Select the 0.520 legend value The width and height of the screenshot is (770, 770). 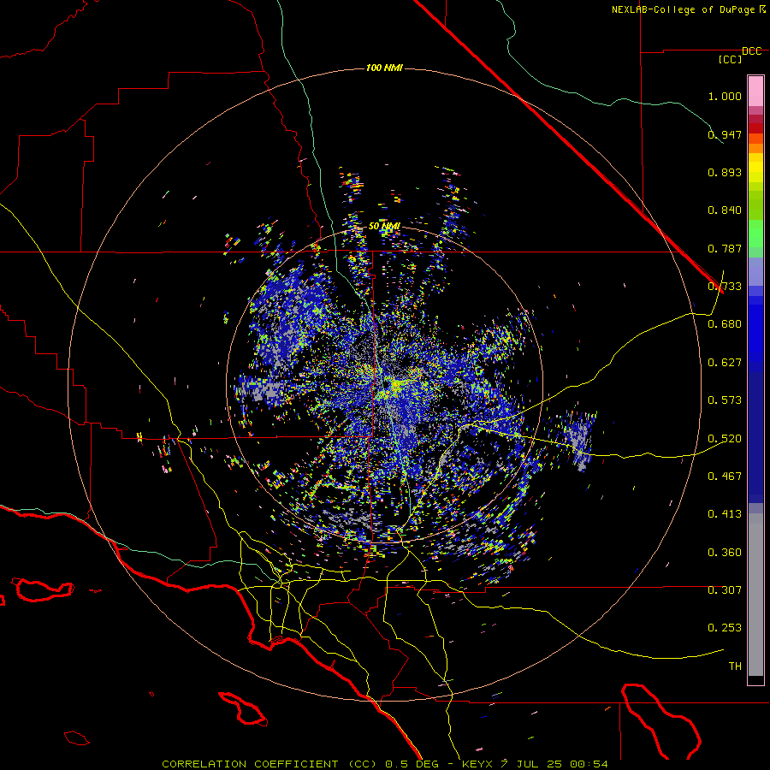coord(725,439)
